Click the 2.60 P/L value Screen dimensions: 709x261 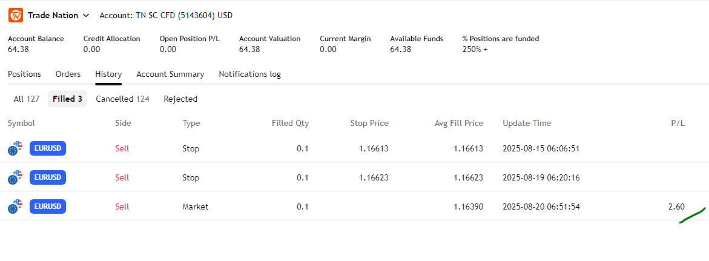(676, 206)
